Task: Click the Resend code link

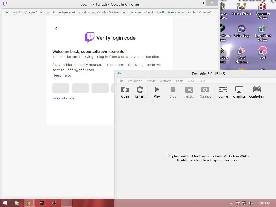Action: click(63, 98)
